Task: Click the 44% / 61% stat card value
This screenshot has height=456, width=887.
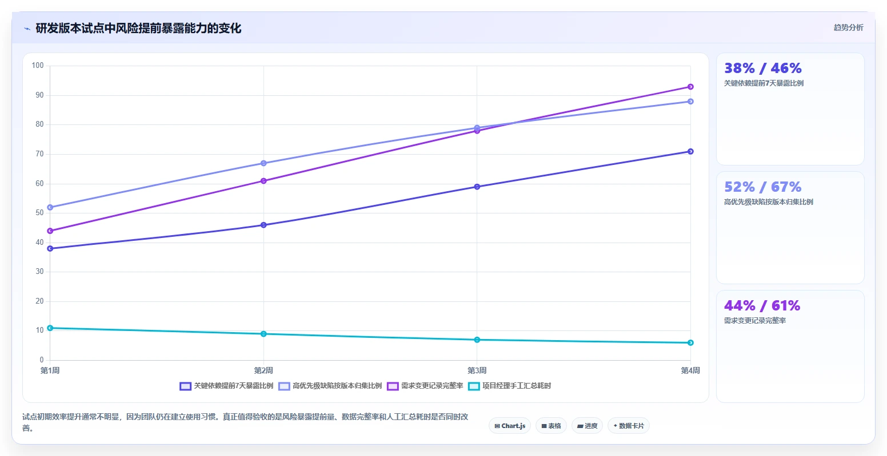Action: 762,306
